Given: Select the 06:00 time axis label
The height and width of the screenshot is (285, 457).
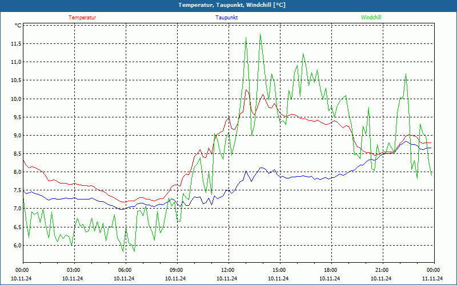Looking at the screenshot, I should [x=125, y=270].
